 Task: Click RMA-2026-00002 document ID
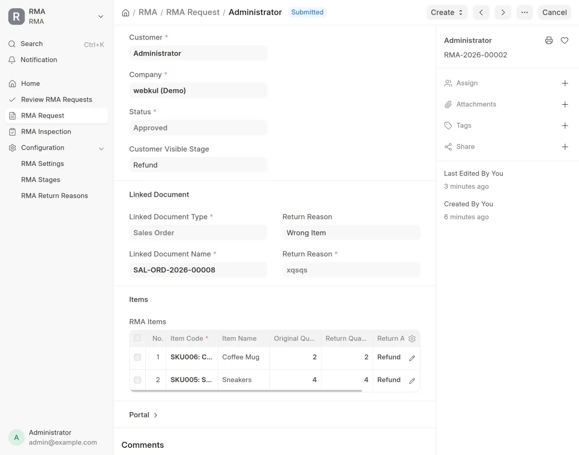[x=475, y=55]
